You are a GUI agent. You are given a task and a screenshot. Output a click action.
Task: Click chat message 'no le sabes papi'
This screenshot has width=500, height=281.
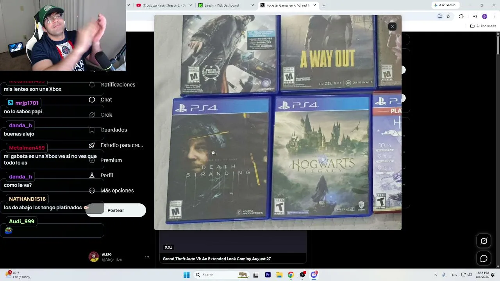pos(23,112)
